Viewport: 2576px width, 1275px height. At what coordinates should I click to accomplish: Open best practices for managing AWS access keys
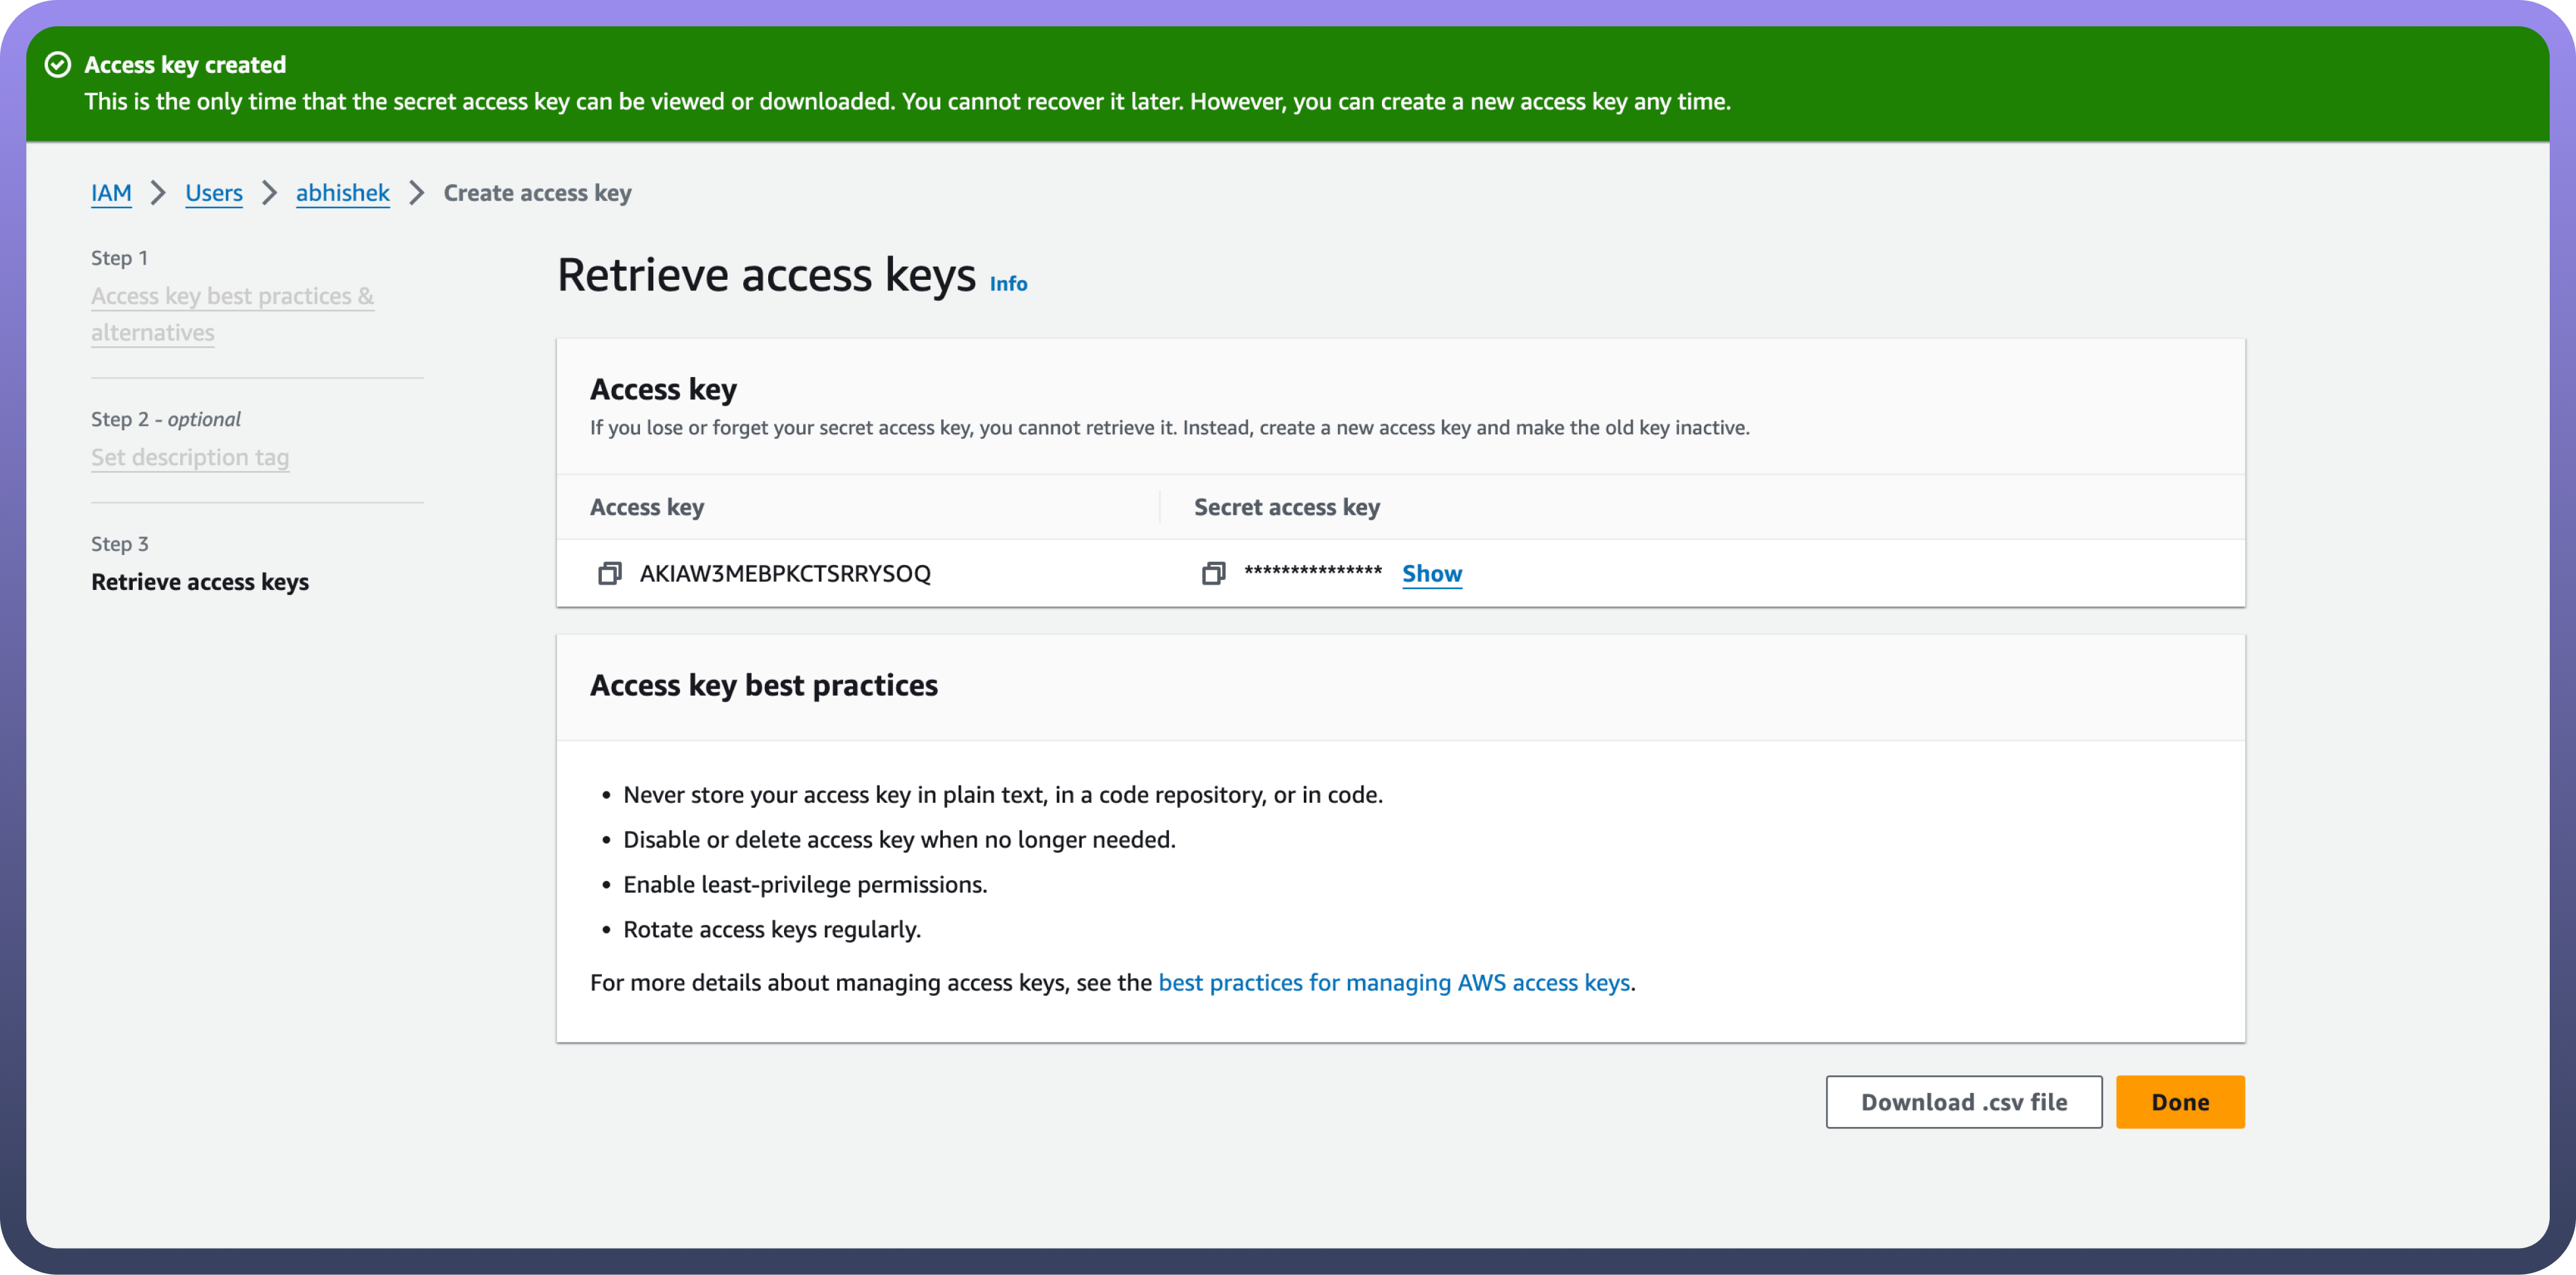click(x=1394, y=983)
